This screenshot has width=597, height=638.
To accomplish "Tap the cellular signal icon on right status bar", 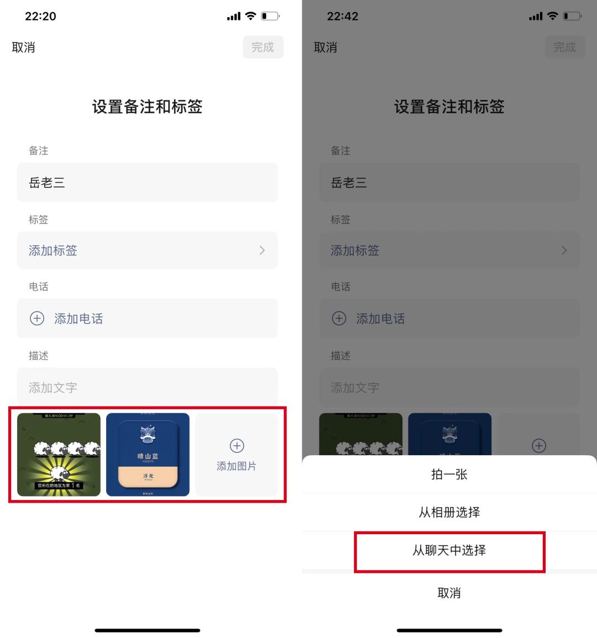I will [536, 16].
